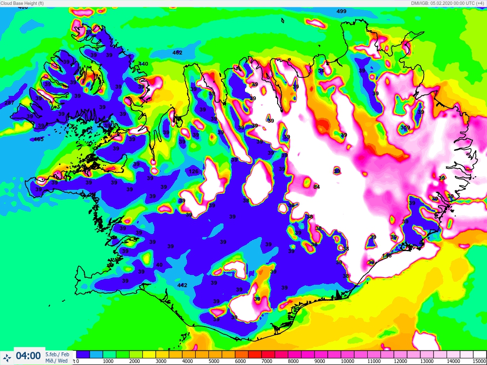Pick the white 15000 legend swatch
Image resolution: width=487 pixels, height=365 pixels.
pyautogui.click(x=480, y=354)
